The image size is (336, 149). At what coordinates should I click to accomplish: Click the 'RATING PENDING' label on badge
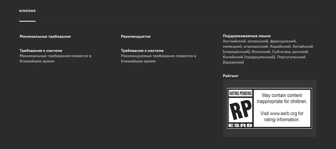pyautogui.click(x=240, y=94)
